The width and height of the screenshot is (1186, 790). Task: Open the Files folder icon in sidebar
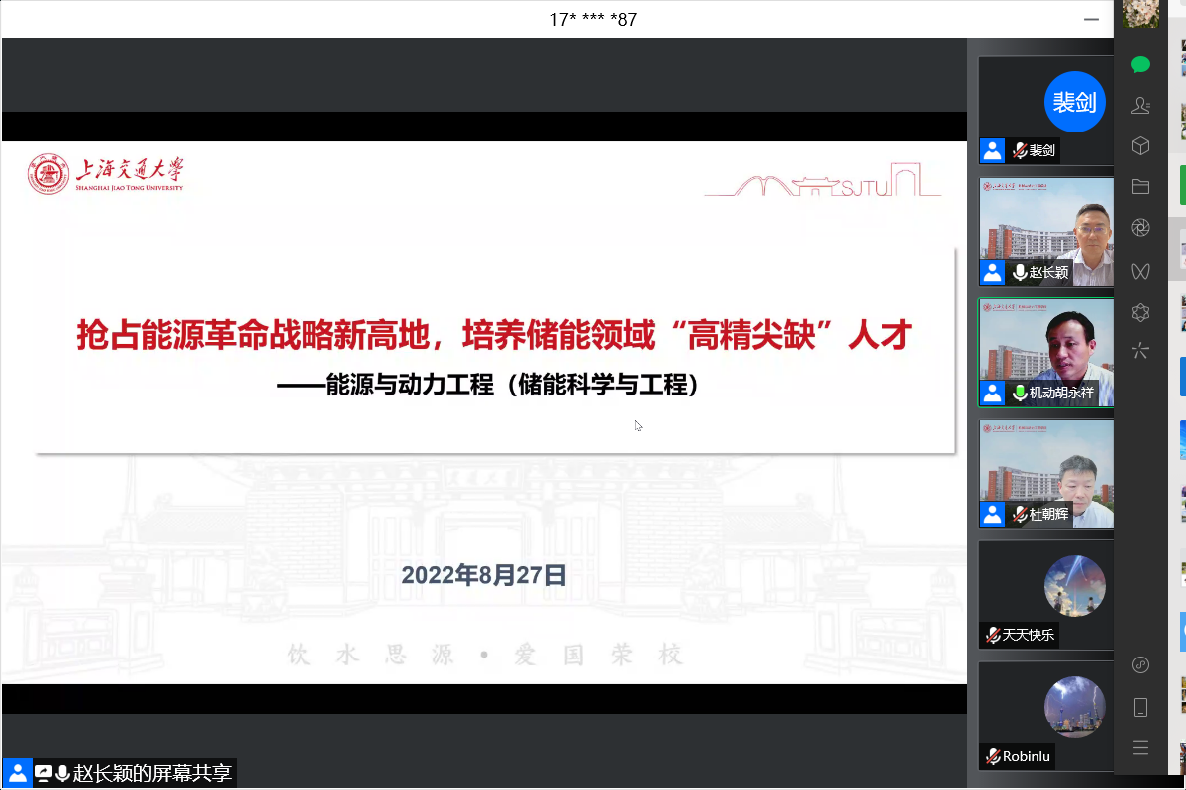pos(1141,187)
